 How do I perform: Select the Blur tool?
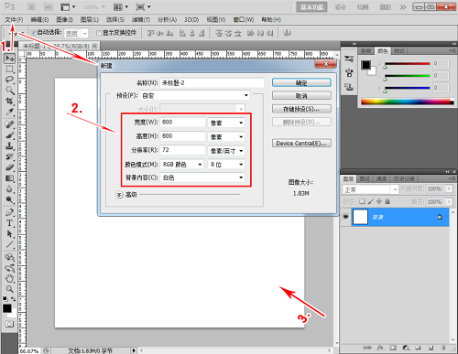[x=9, y=189]
